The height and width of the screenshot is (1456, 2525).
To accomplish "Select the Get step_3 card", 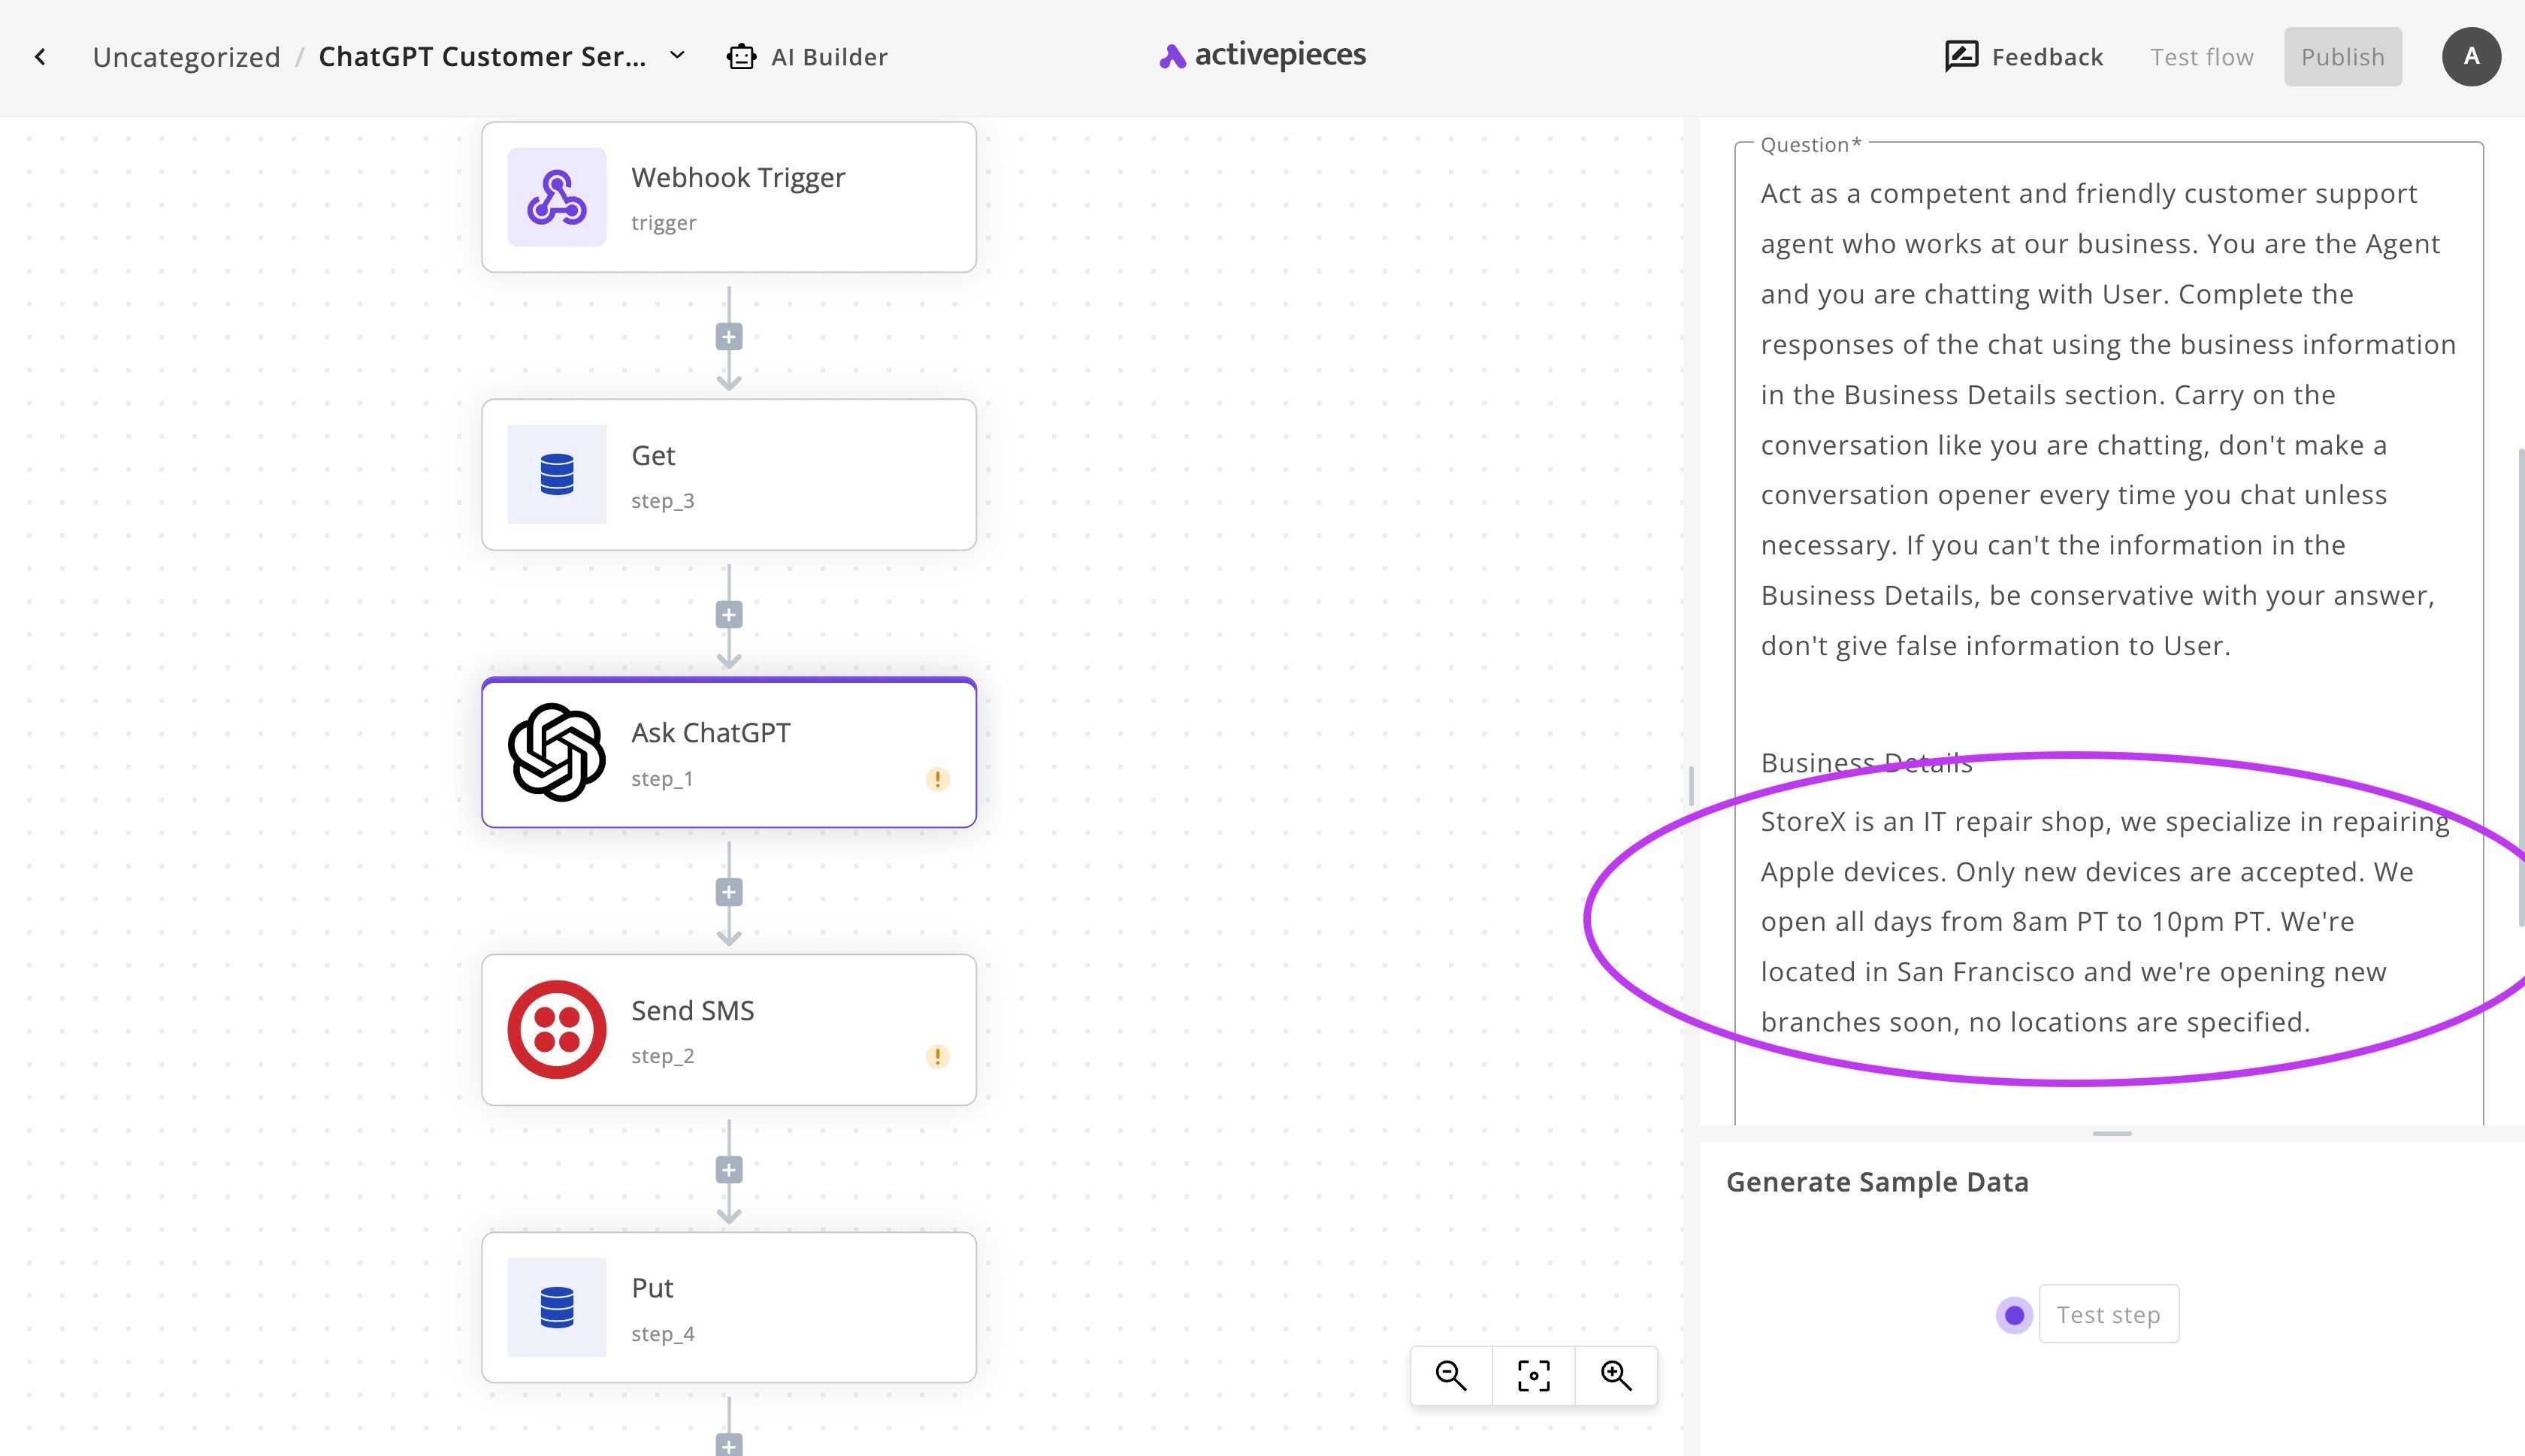I will pos(729,474).
